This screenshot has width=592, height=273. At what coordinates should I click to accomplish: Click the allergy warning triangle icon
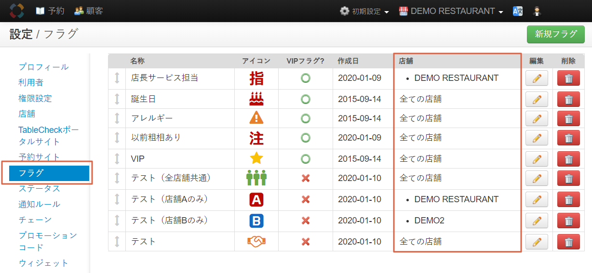coord(256,118)
